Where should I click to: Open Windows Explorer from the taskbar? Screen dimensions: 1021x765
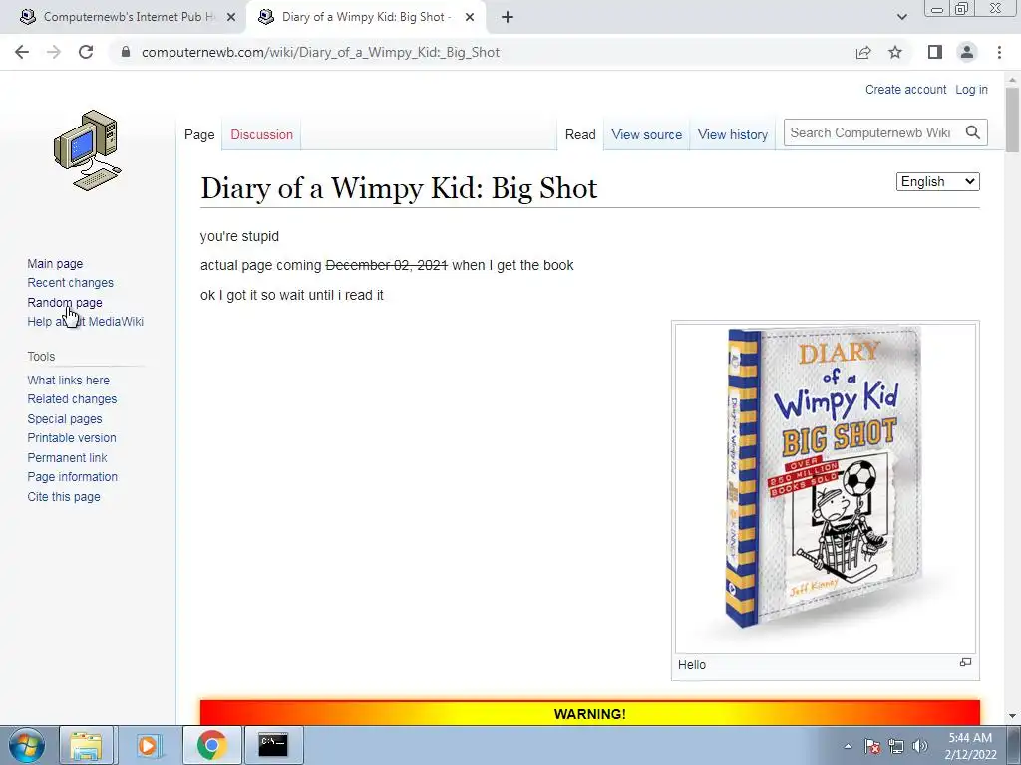click(86, 745)
